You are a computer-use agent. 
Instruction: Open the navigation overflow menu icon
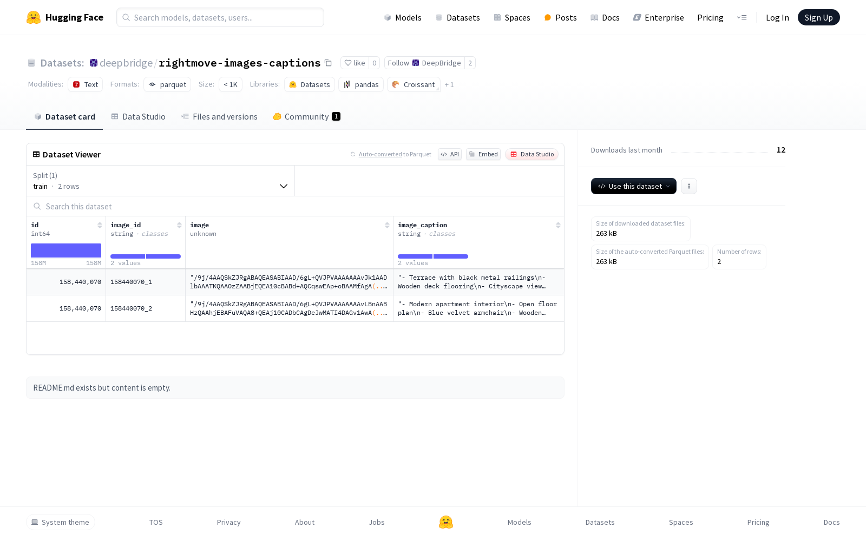(742, 17)
